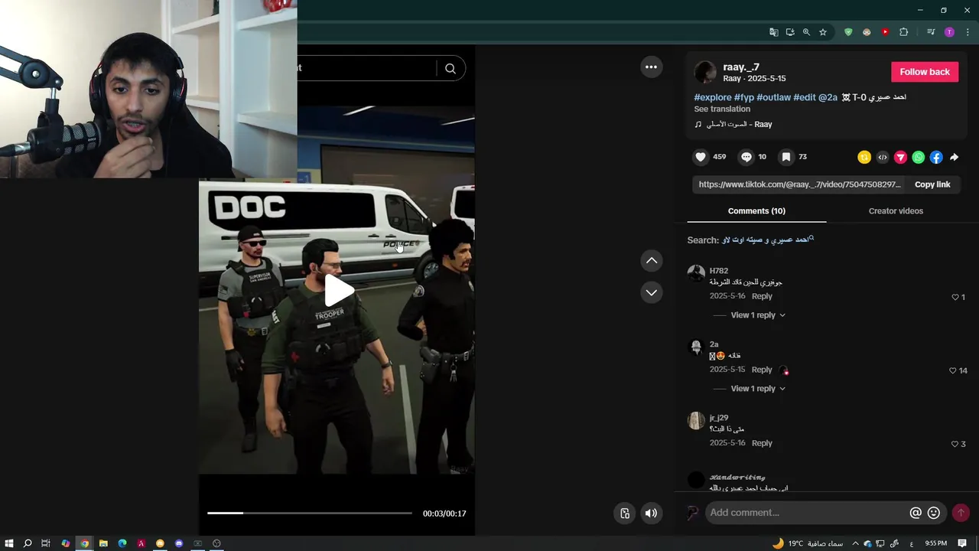Select the Comments (10) tab
Viewport: 979px width, 551px height.
(756, 211)
